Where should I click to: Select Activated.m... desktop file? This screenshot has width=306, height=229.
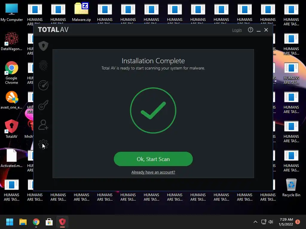pyautogui.click(x=12, y=158)
